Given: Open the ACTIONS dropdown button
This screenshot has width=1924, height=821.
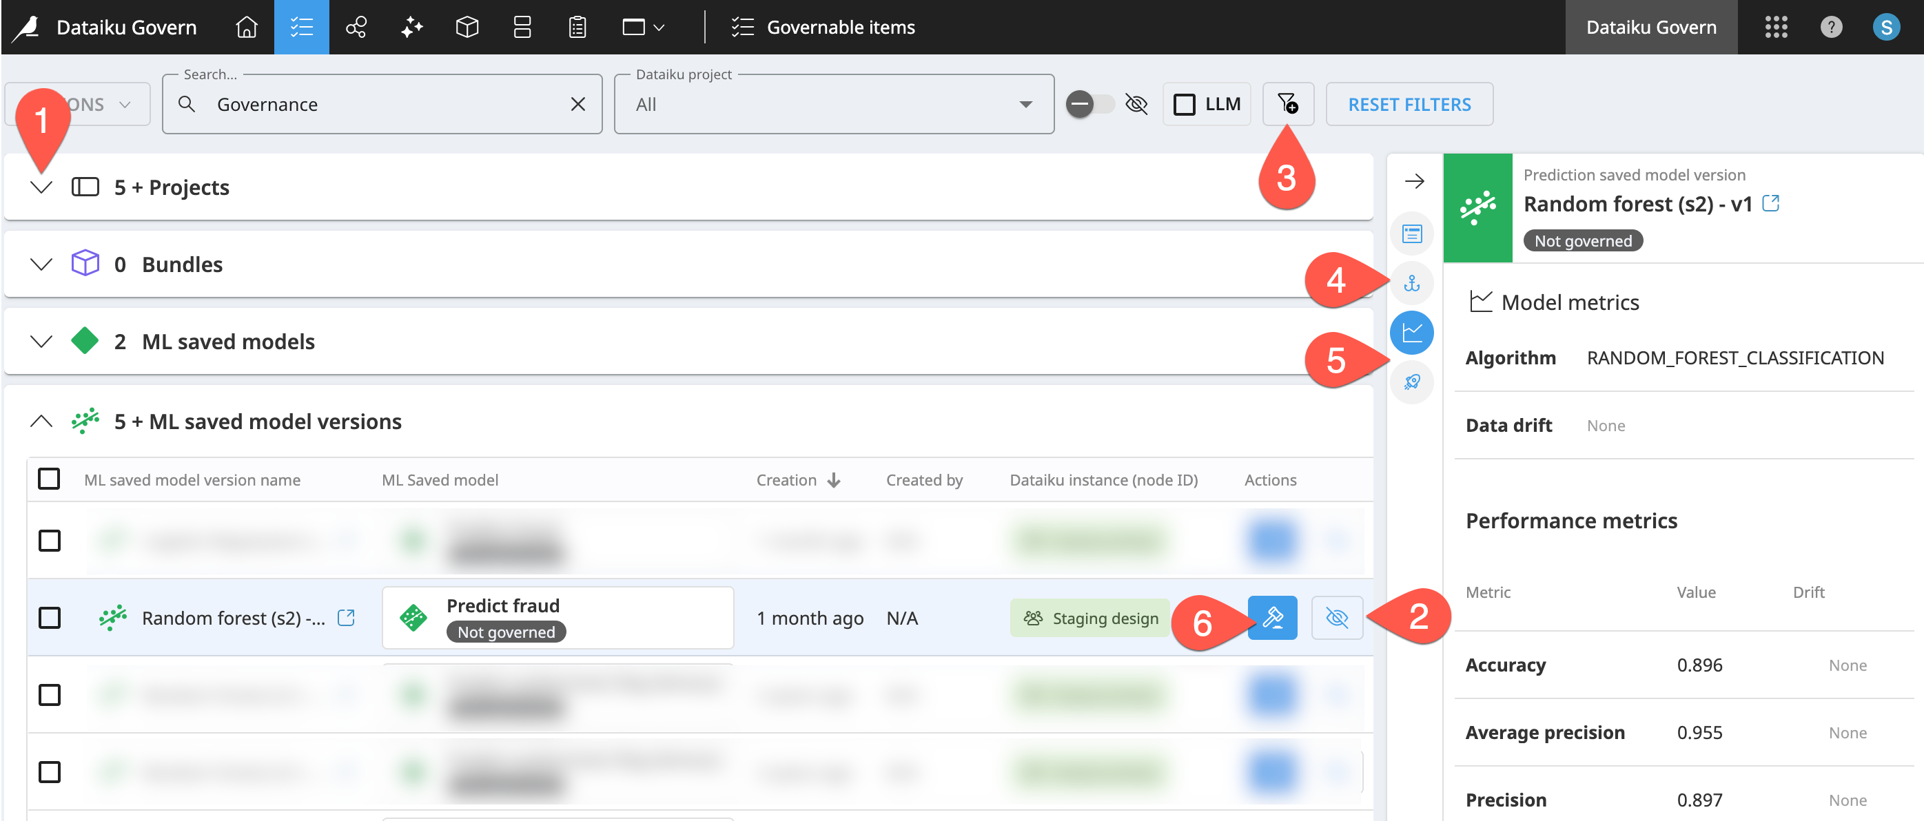Looking at the screenshot, I should pos(79,104).
